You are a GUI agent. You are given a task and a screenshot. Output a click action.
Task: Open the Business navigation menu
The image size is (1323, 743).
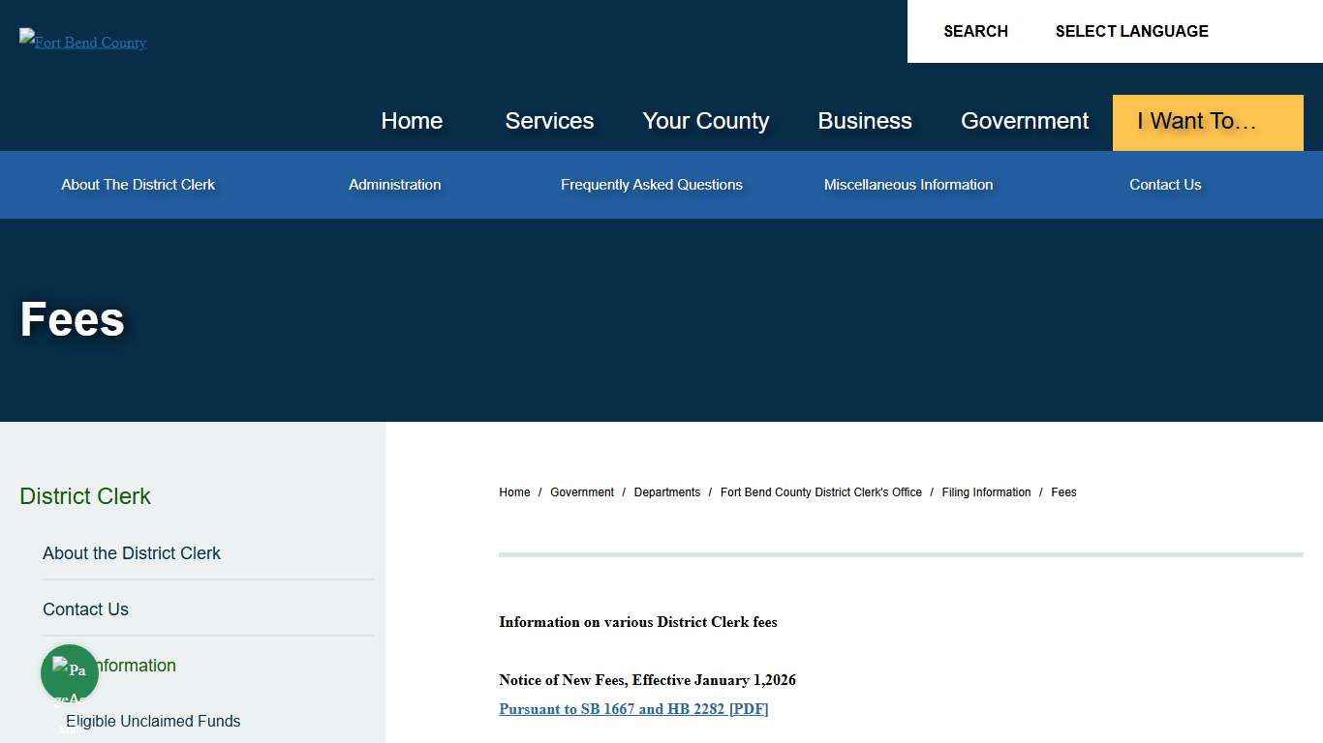865,121
